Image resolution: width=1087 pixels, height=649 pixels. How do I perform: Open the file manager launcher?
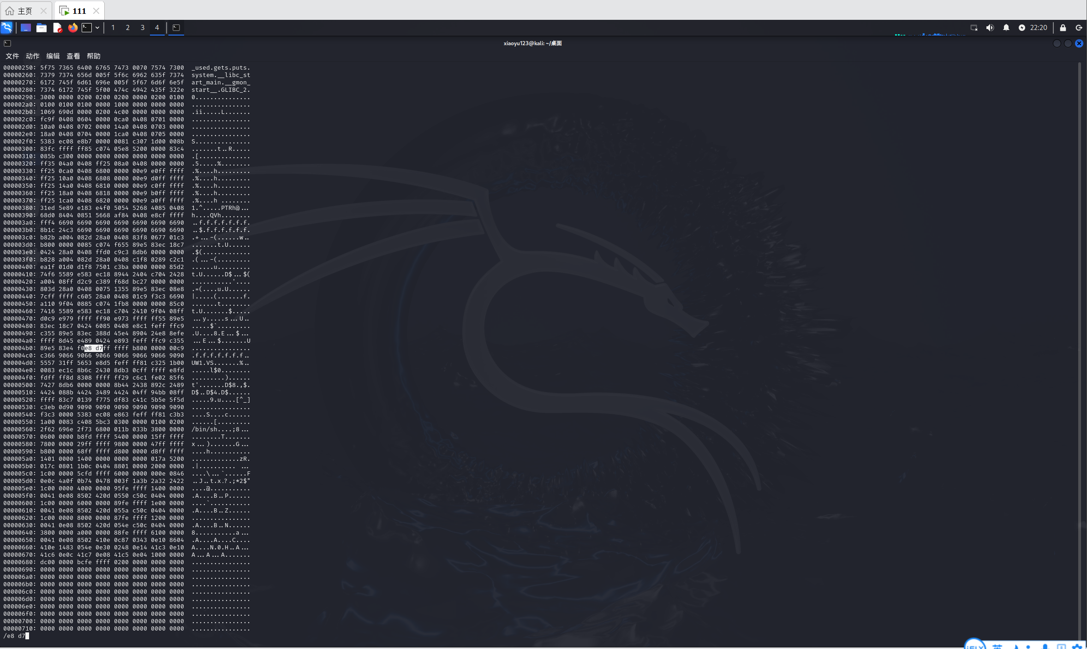click(x=42, y=28)
